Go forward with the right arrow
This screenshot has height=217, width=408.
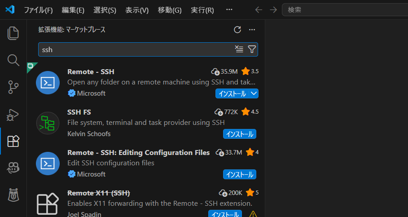pyautogui.click(x=273, y=10)
